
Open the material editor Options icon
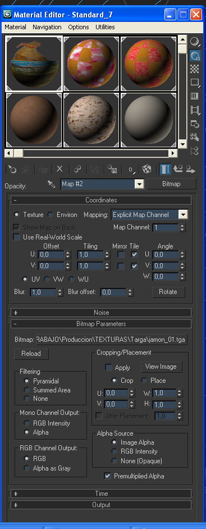pos(194,124)
